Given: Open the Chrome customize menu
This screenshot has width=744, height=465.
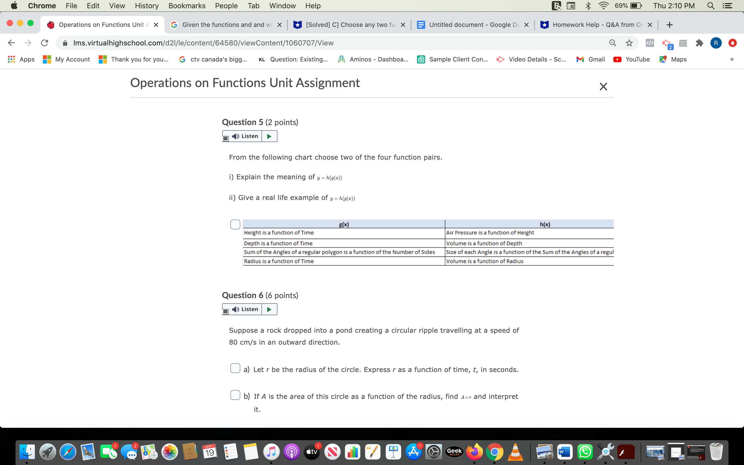Looking at the screenshot, I should [x=732, y=43].
